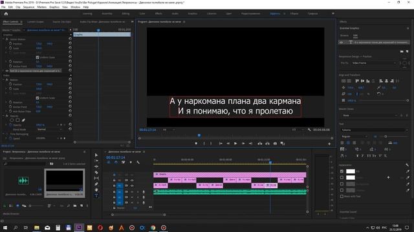Image resolution: width=414 pixels, height=232 pixels.
Task: Enable the Shadow appearance checkbox
Action: point(342,190)
